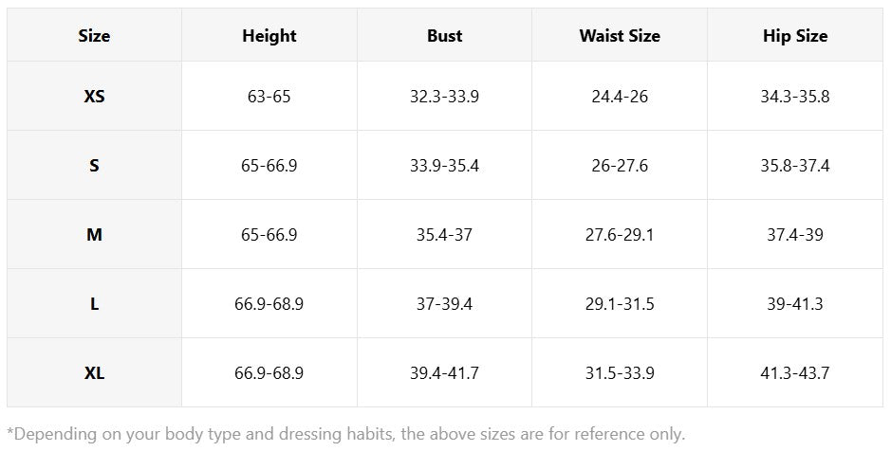The image size is (891, 451).
Task: Click bust value 39.4-41.7
Action: pyautogui.click(x=444, y=373)
